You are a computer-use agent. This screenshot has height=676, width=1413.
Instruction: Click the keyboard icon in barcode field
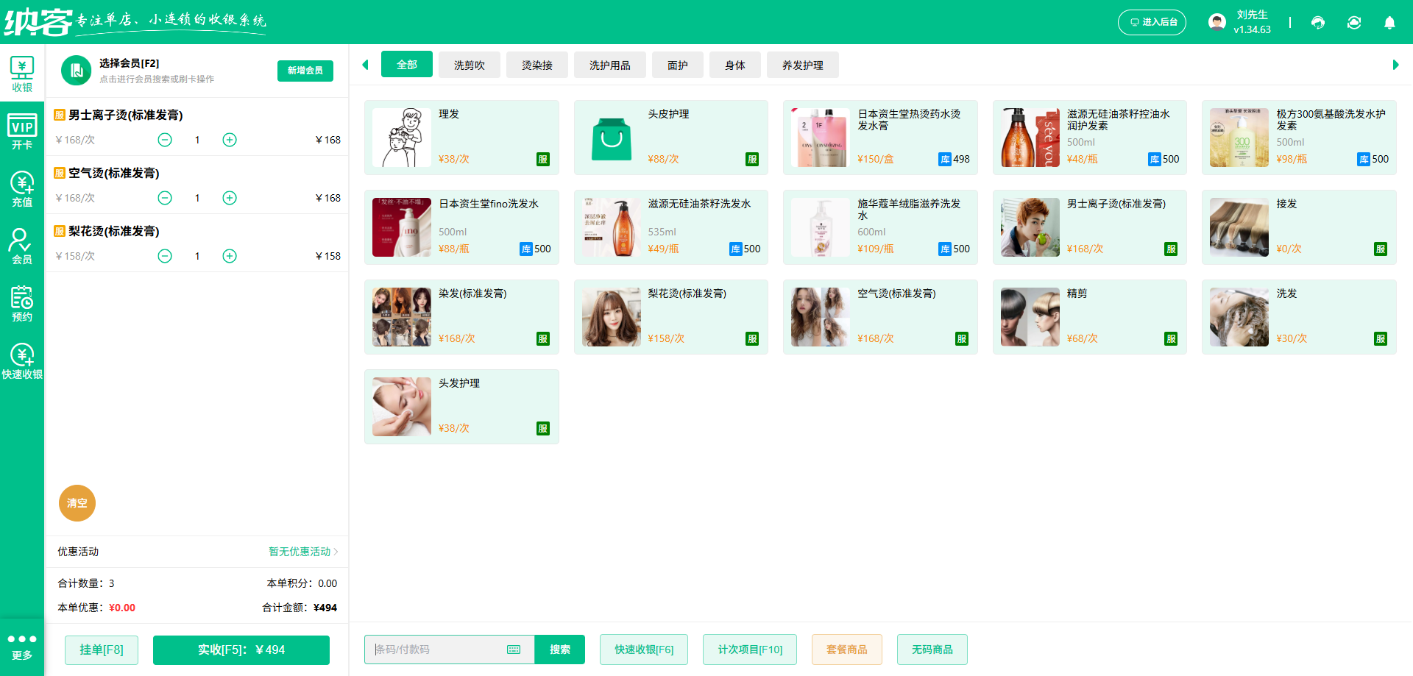(514, 650)
